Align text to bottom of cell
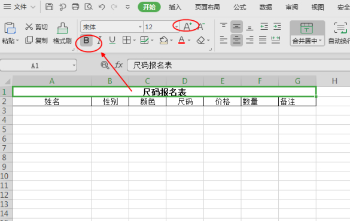Image resolution: width=350 pixels, height=221 pixels. coord(249,27)
